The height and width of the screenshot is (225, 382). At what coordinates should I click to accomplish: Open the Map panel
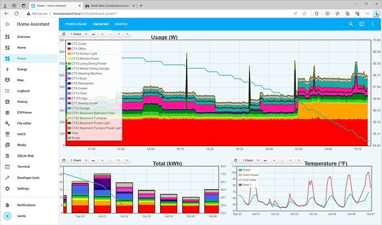coord(30,80)
